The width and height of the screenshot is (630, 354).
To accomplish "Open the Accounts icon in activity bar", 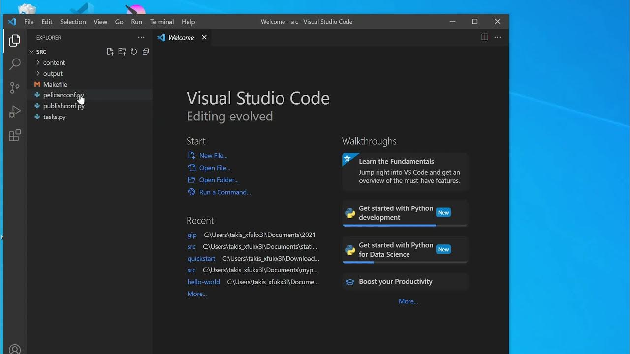I will (15, 349).
